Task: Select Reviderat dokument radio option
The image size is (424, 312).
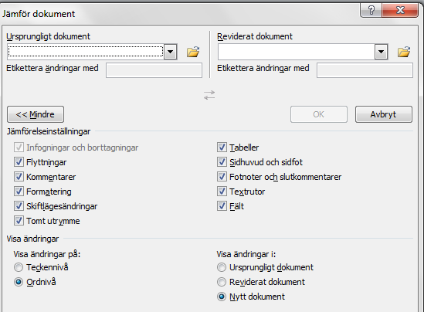Action: point(222,282)
